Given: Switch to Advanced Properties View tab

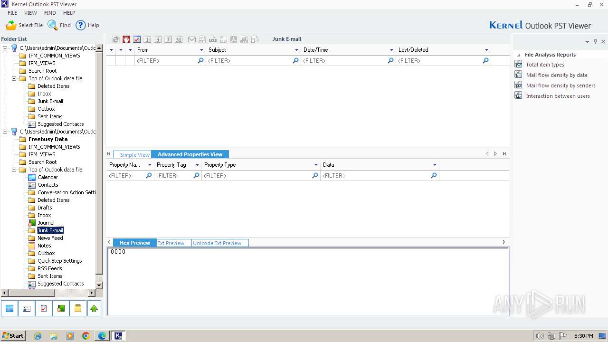Looking at the screenshot, I should (x=190, y=154).
